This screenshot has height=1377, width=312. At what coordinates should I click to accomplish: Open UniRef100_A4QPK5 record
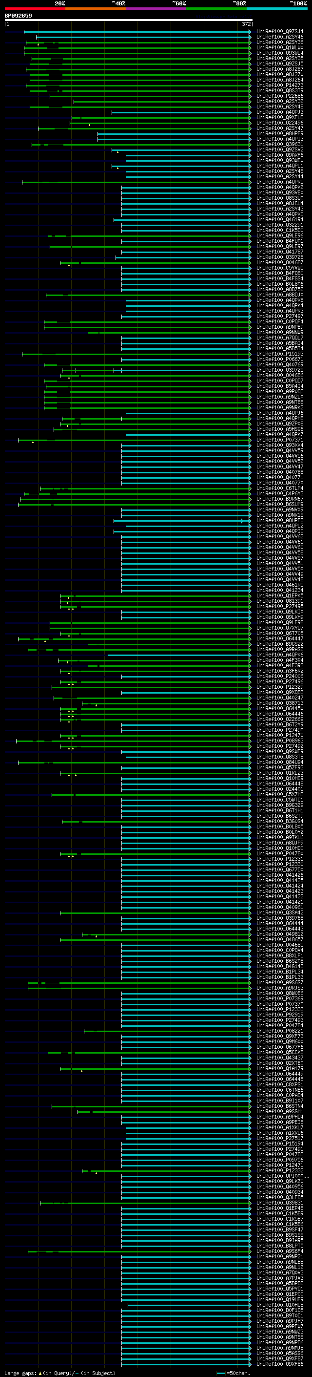coord(279,182)
